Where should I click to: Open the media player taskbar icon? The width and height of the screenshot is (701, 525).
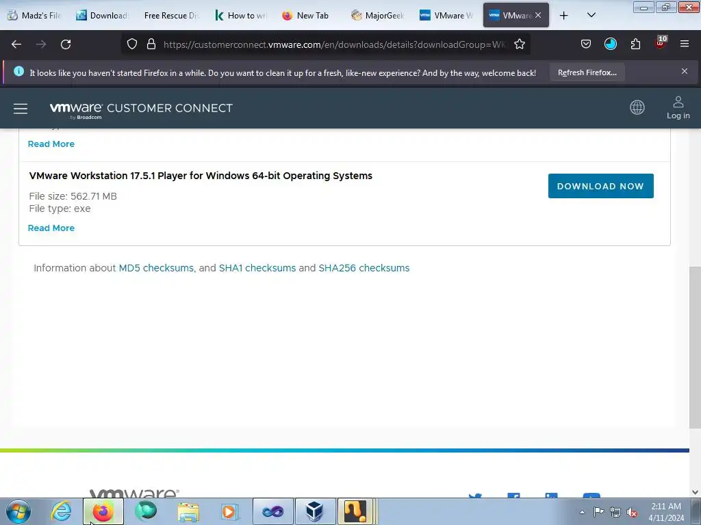[x=230, y=511]
